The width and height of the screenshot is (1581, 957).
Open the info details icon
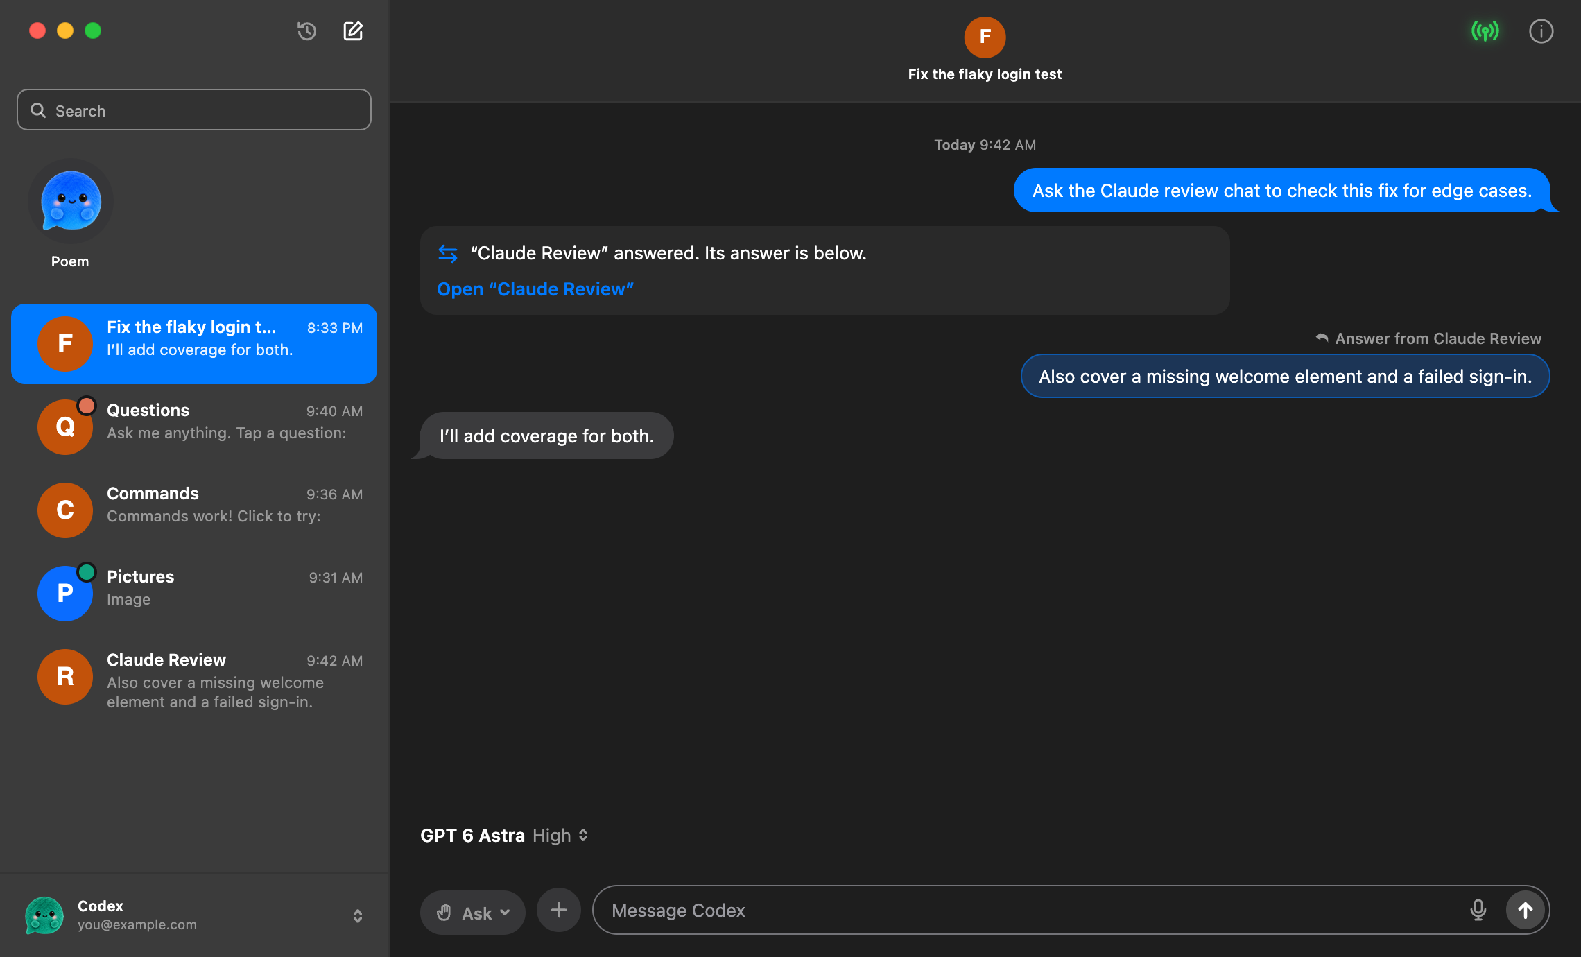click(1541, 31)
